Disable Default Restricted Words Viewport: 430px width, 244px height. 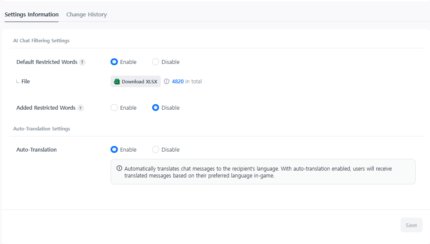[x=156, y=62]
